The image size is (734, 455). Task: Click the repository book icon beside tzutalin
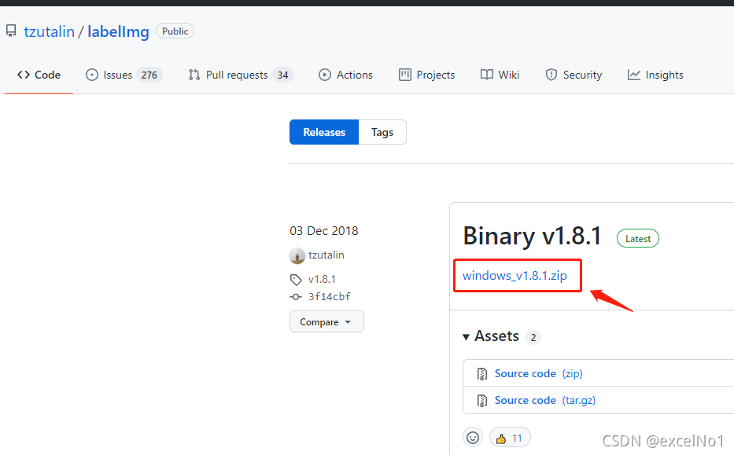tap(11, 31)
